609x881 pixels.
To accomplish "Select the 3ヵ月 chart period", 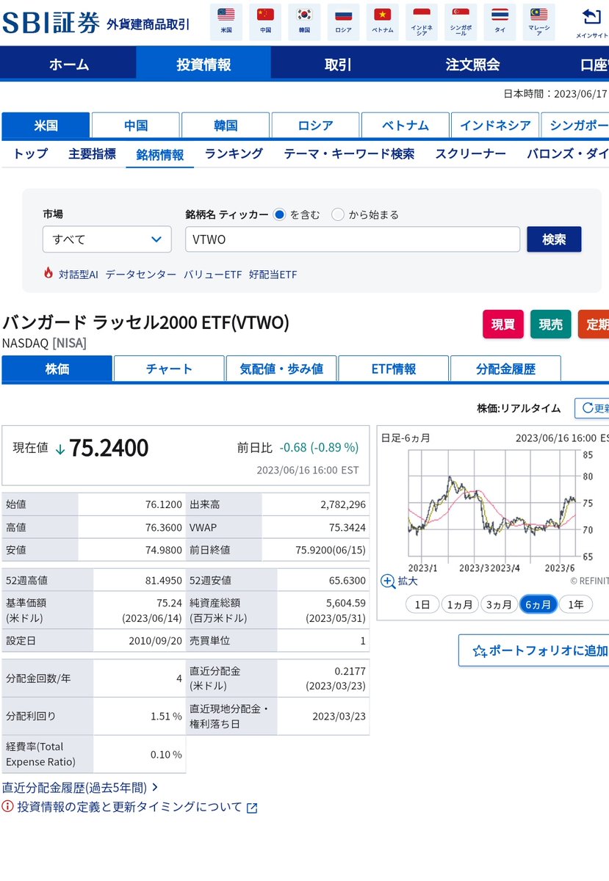I will pos(499,605).
